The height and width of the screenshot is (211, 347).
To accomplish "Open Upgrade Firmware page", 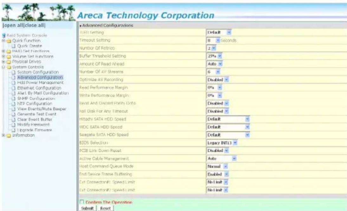I will pos(35,130).
